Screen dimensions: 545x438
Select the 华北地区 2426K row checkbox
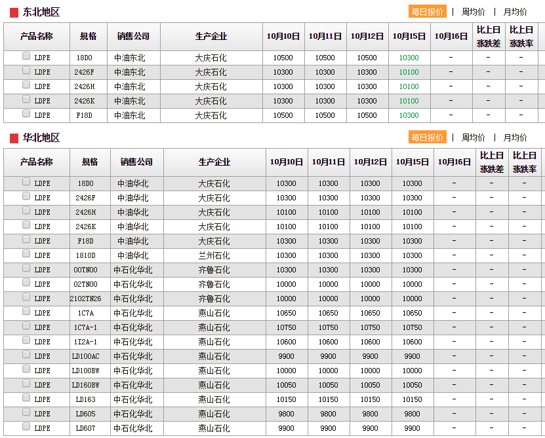click(26, 225)
